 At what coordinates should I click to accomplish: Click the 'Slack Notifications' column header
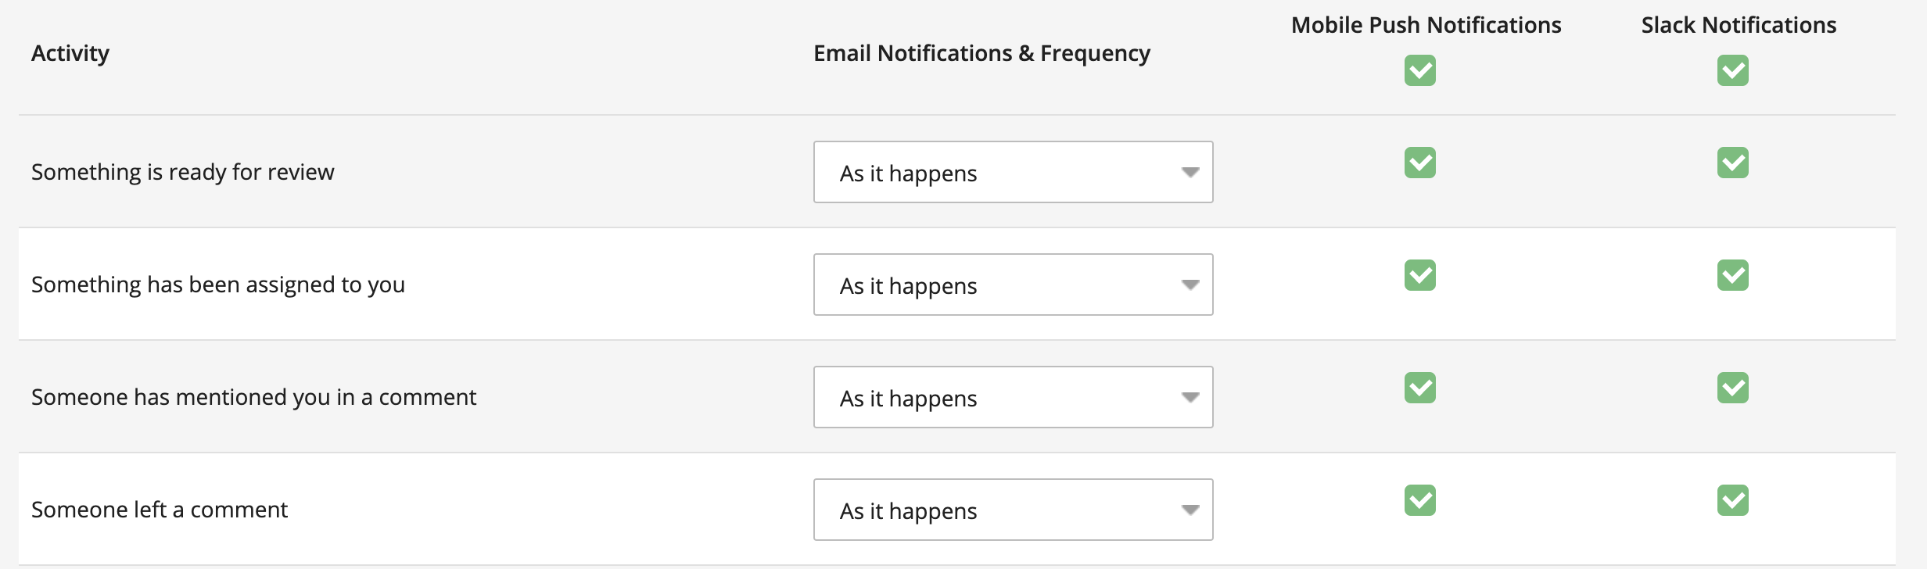[1739, 24]
